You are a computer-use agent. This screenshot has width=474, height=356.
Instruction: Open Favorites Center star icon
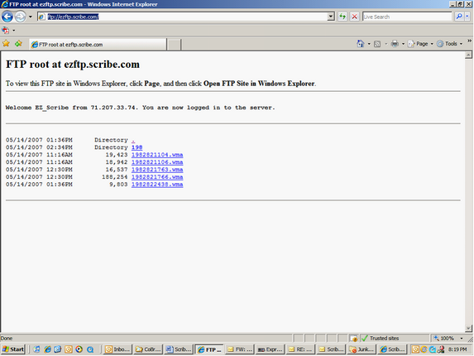tap(6, 44)
